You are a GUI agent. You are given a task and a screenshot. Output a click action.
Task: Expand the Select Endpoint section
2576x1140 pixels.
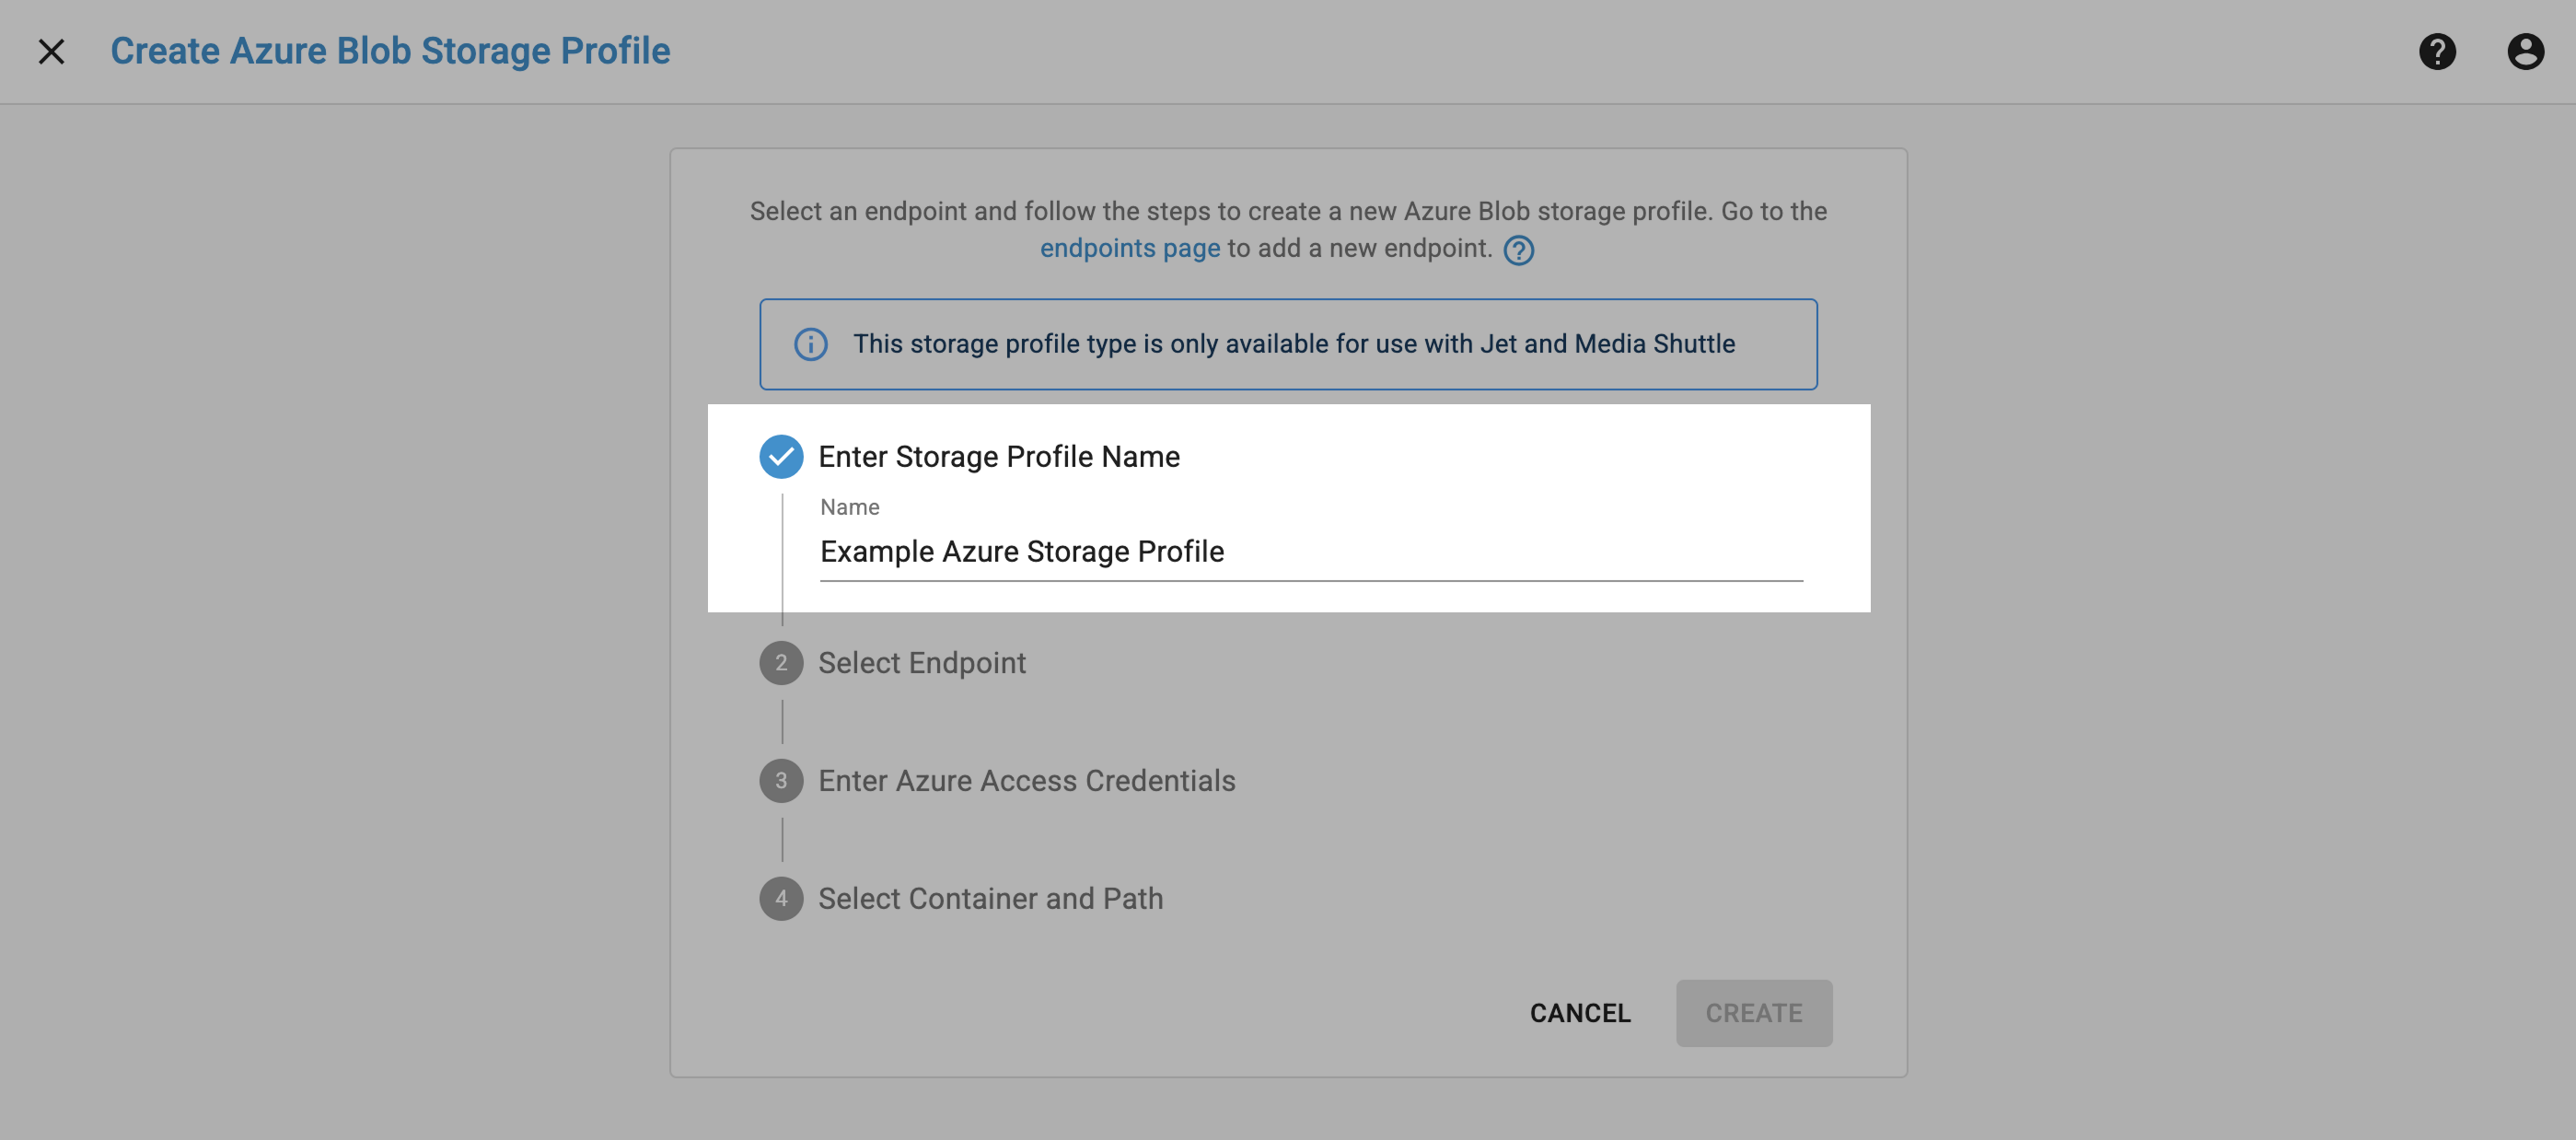(922, 662)
